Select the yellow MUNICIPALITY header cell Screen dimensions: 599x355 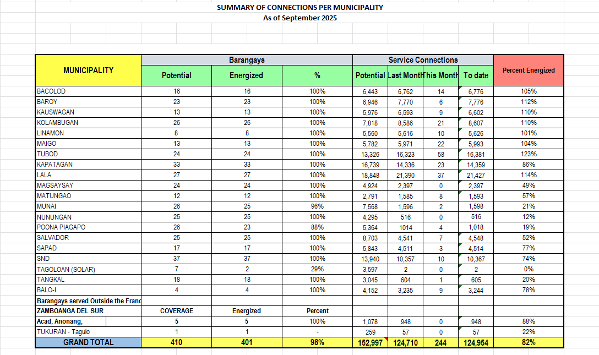(x=88, y=70)
